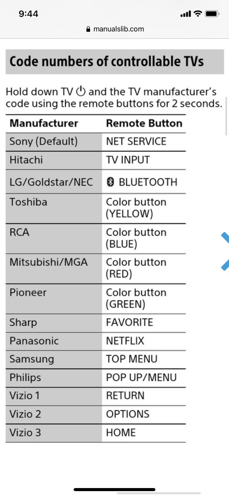Tap the blue next-page chevron arrow
This screenshot has height=496, width=229.
click(225, 251)
